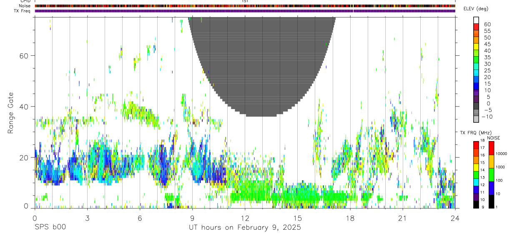The image size is (512, 236).
Task: Click the '30' value on ELEV colorbar
Action: (487, 64)
